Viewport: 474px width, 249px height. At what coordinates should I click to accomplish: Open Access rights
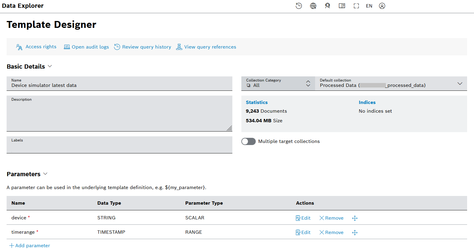(x=36, y=47)
